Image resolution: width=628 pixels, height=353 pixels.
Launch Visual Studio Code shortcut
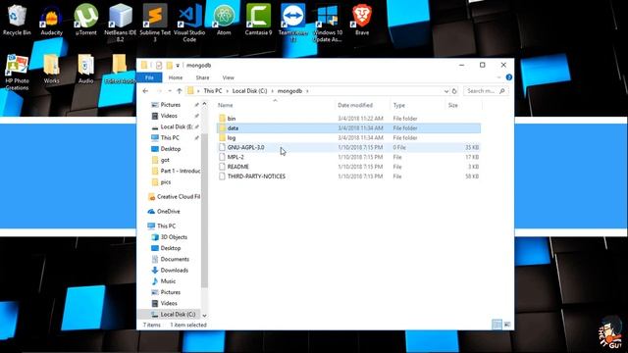point(189,22)
